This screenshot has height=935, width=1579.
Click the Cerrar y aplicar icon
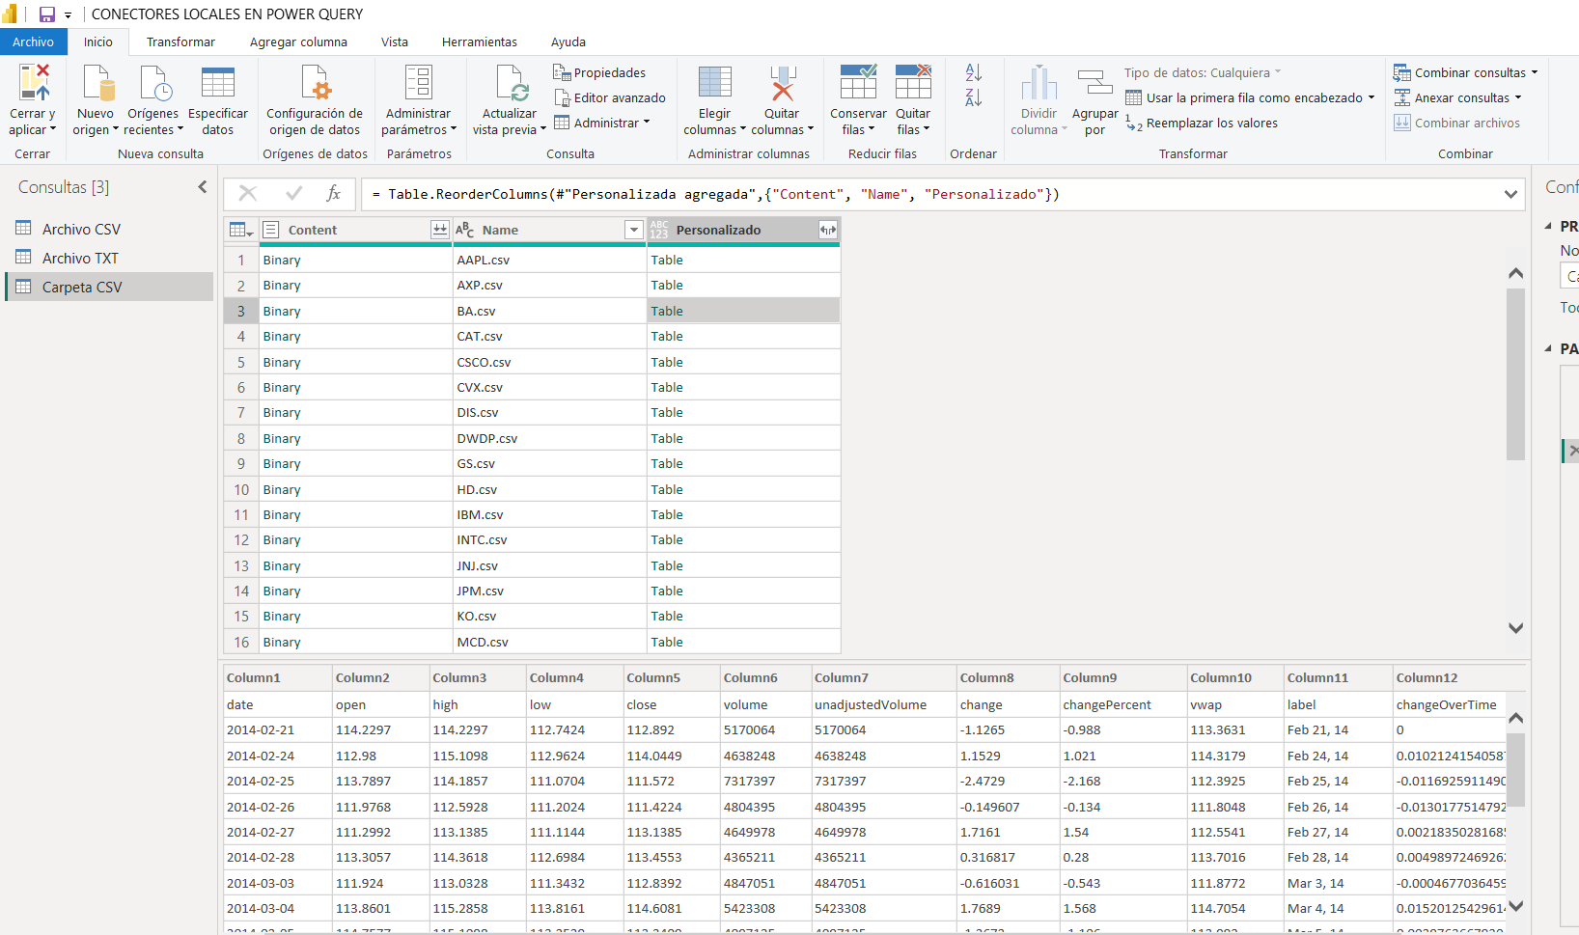point(33,83)
